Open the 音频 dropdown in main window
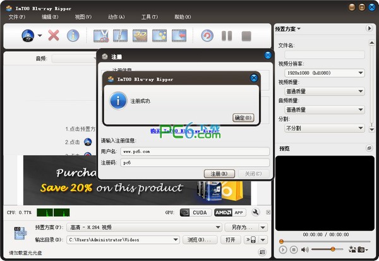The width and height of the screenshot is (379, 261). [74, 59]
